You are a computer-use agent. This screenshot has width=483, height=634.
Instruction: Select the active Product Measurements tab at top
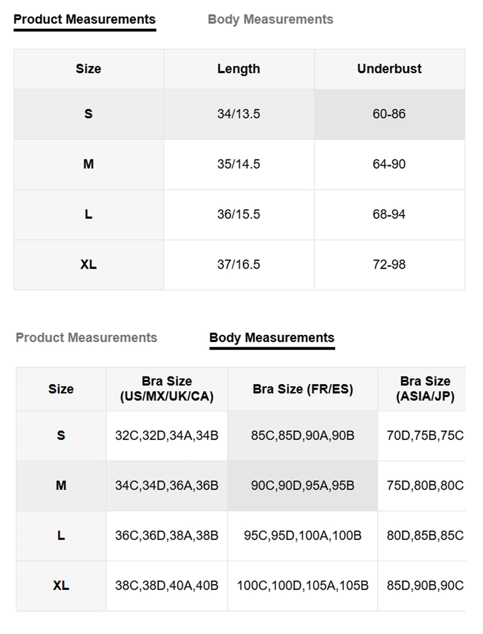click(x=85, y=19)
